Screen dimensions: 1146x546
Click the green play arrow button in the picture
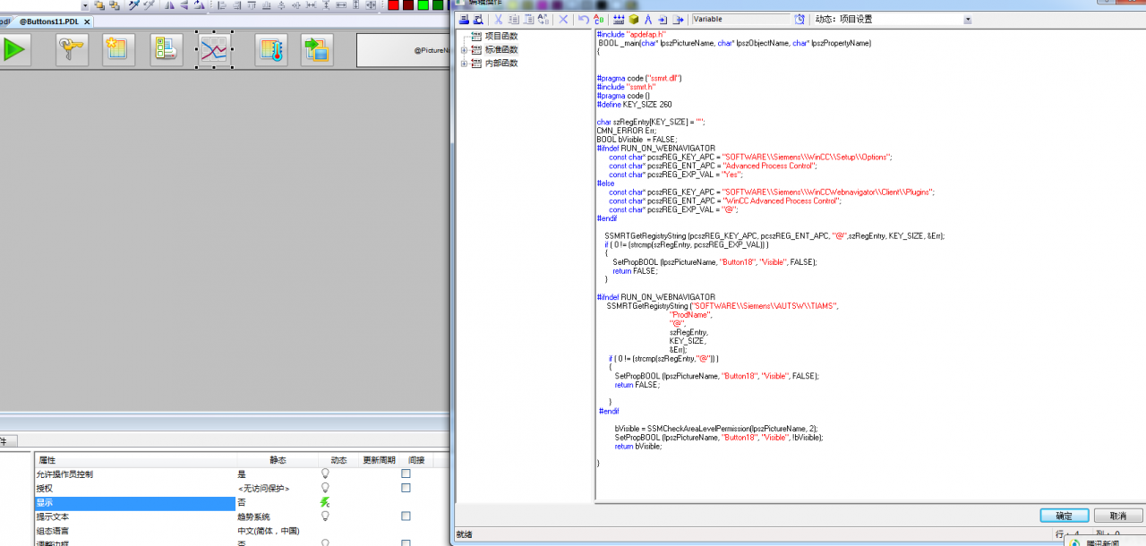(x=13, y=49)
